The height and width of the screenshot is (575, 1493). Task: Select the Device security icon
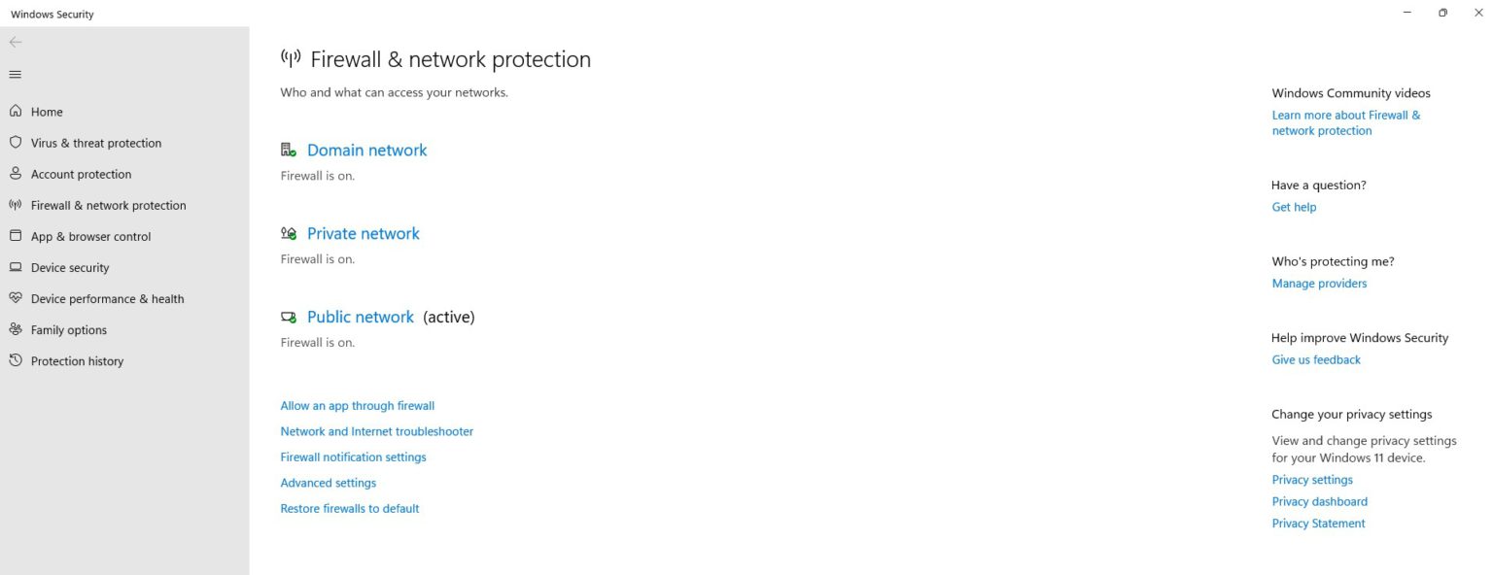[16, 267]
